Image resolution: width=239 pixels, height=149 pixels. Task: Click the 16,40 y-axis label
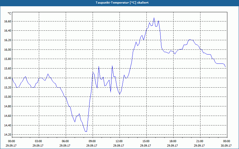pyautogui.click(x=8, y=31)
